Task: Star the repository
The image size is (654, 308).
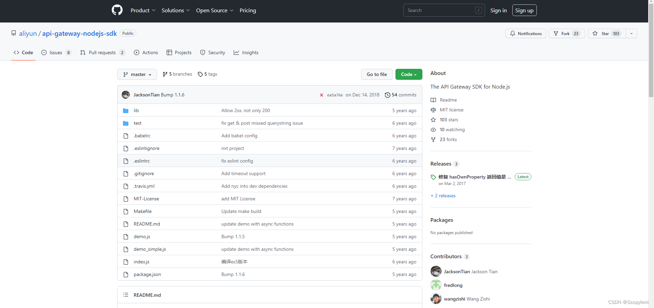Action: pos(607,33)
